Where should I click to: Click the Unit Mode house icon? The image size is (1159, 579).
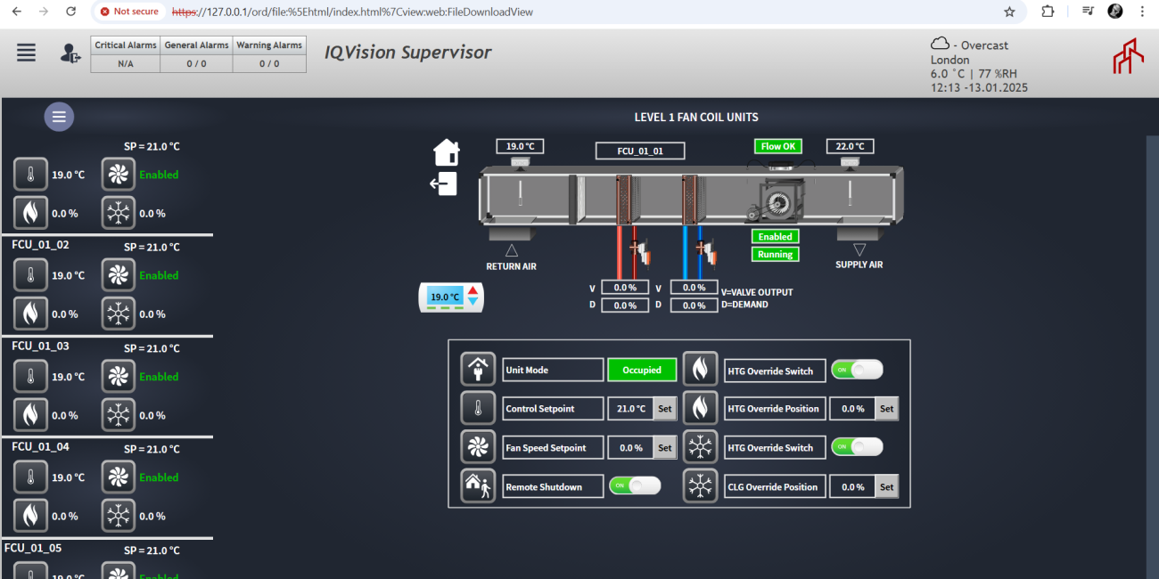pyautogui.click(x=478, y=370)
